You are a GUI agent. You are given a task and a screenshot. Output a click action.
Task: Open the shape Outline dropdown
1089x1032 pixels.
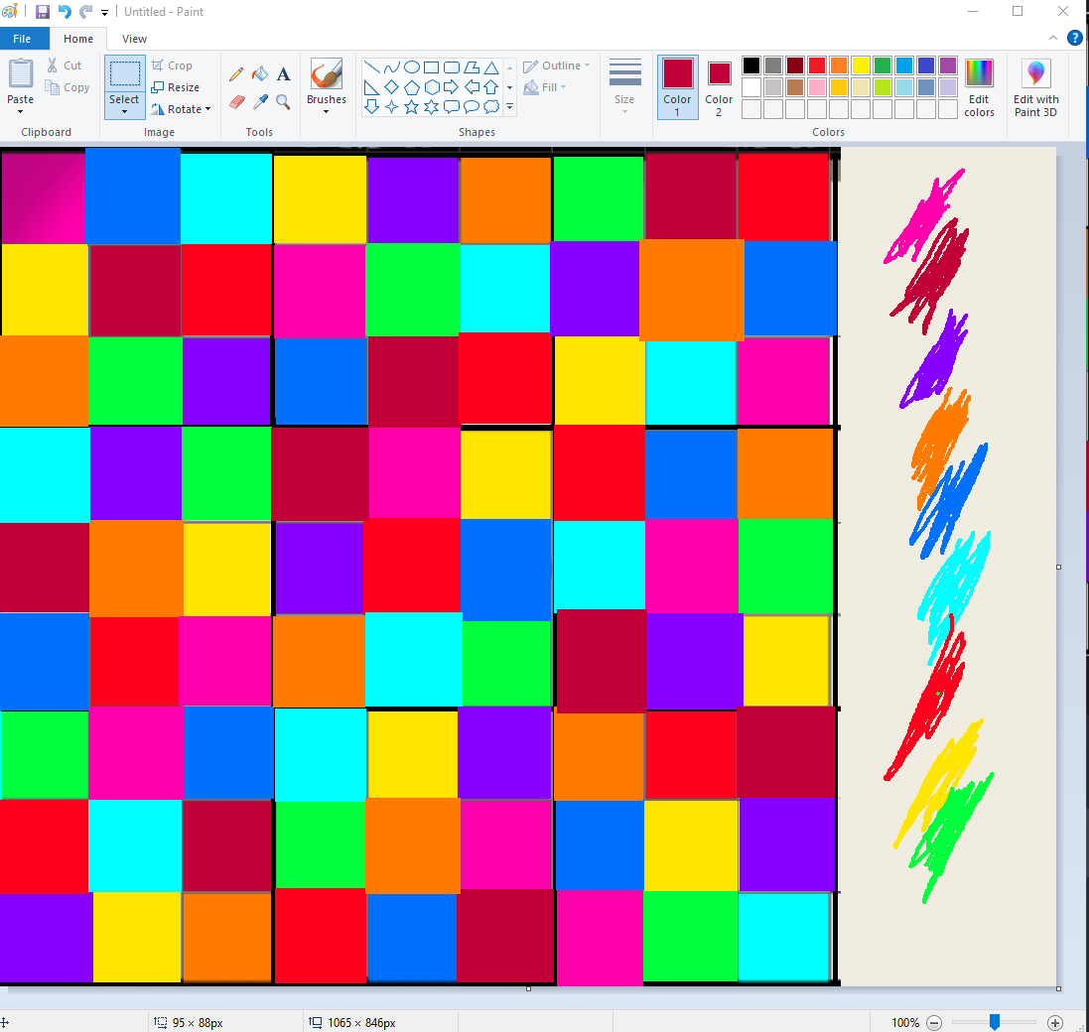(x=556, y=65)
